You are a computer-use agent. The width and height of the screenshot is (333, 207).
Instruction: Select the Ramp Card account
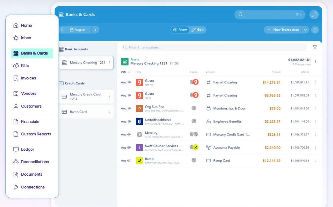(x=86, y=112)
